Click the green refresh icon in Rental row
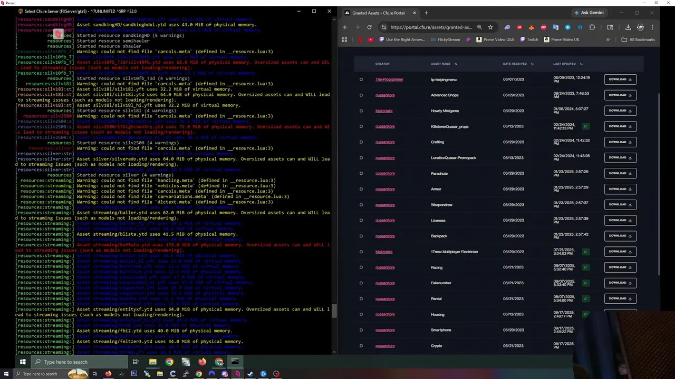This screenshot has height=379, width=675. point(585,298)
